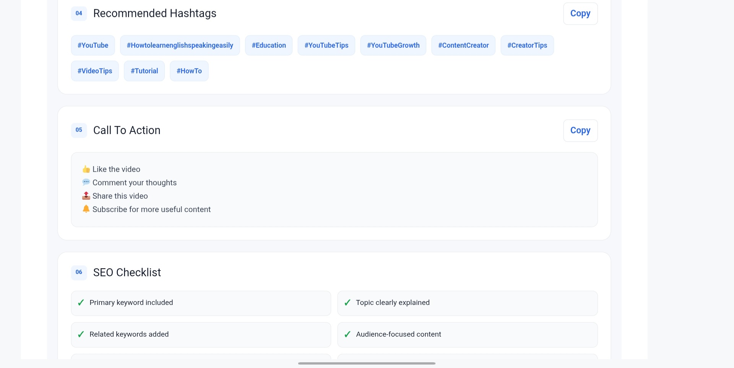Click the checkmark for Audience-focused content
Screen dimensions: 734x368
[347, 334]
